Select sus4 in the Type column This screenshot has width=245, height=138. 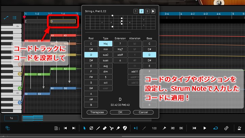coord(105,60)
